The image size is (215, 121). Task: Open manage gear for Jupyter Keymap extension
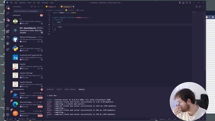click(x=42, y=87)
